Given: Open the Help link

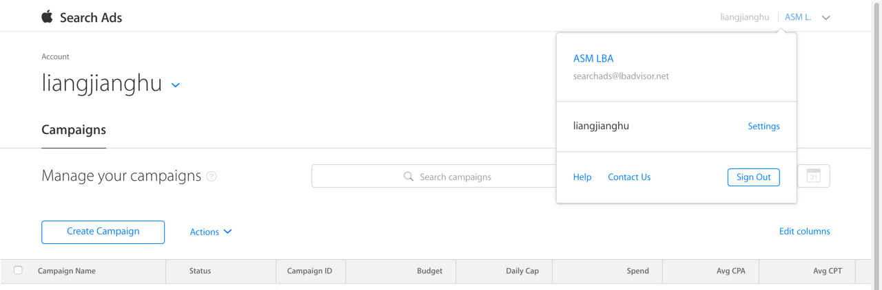Looking at the screenshot, I should 582,177.
